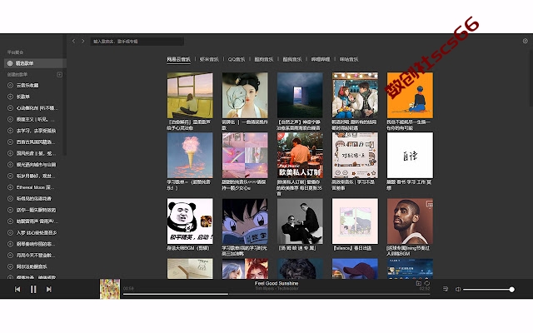The image size is (533, 333).
Task: Seek within the song progress bar
Action: (x=276, y=294)
